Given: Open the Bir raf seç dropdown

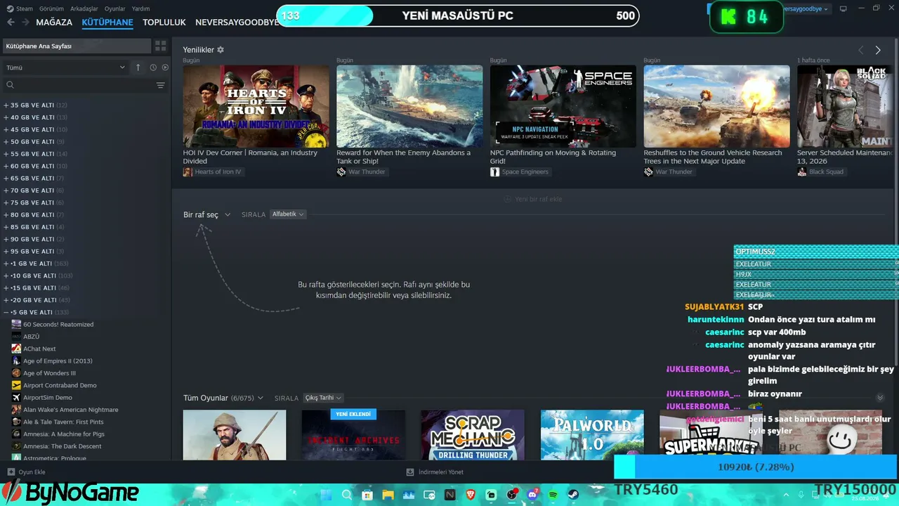Looking at the screenshot, I should (207, 214).
